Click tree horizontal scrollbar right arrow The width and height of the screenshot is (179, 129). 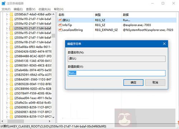[x=49, y=121]
